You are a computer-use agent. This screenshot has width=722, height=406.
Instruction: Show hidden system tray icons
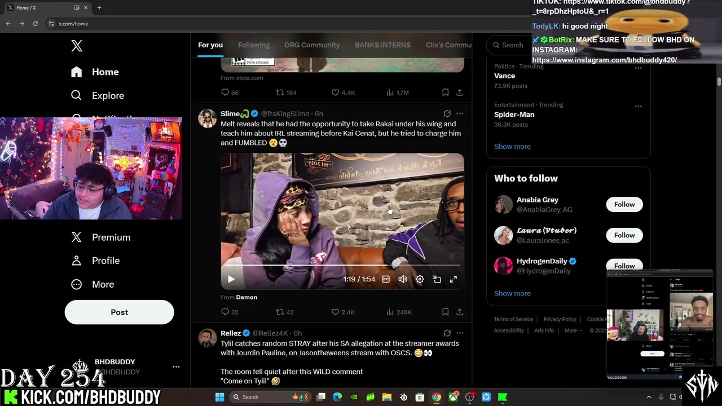(x=649, y=397)
